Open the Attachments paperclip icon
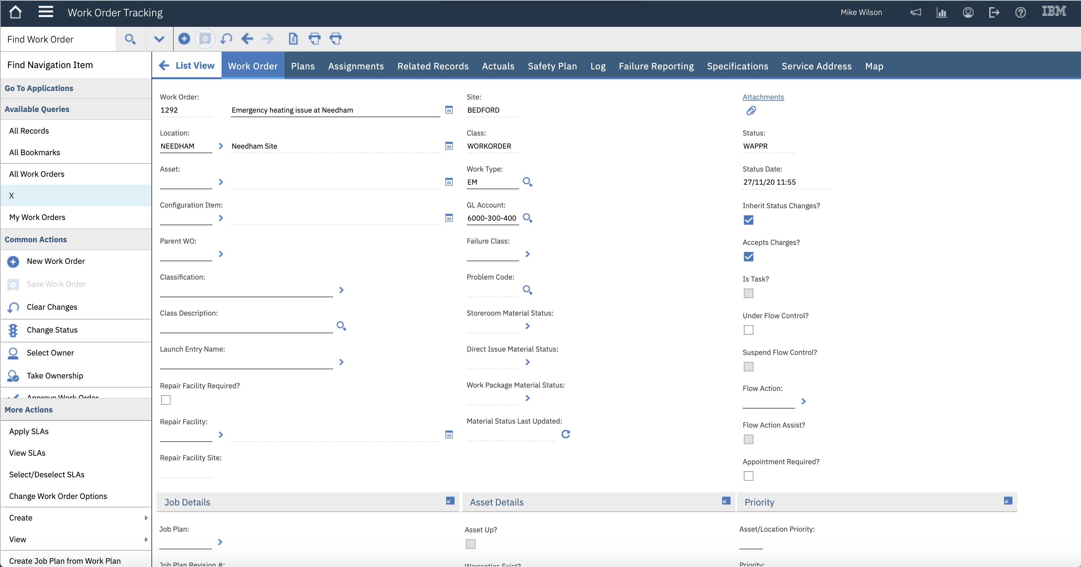The width and height of the screenshot is (1081, 567). (x=751, y=111)
